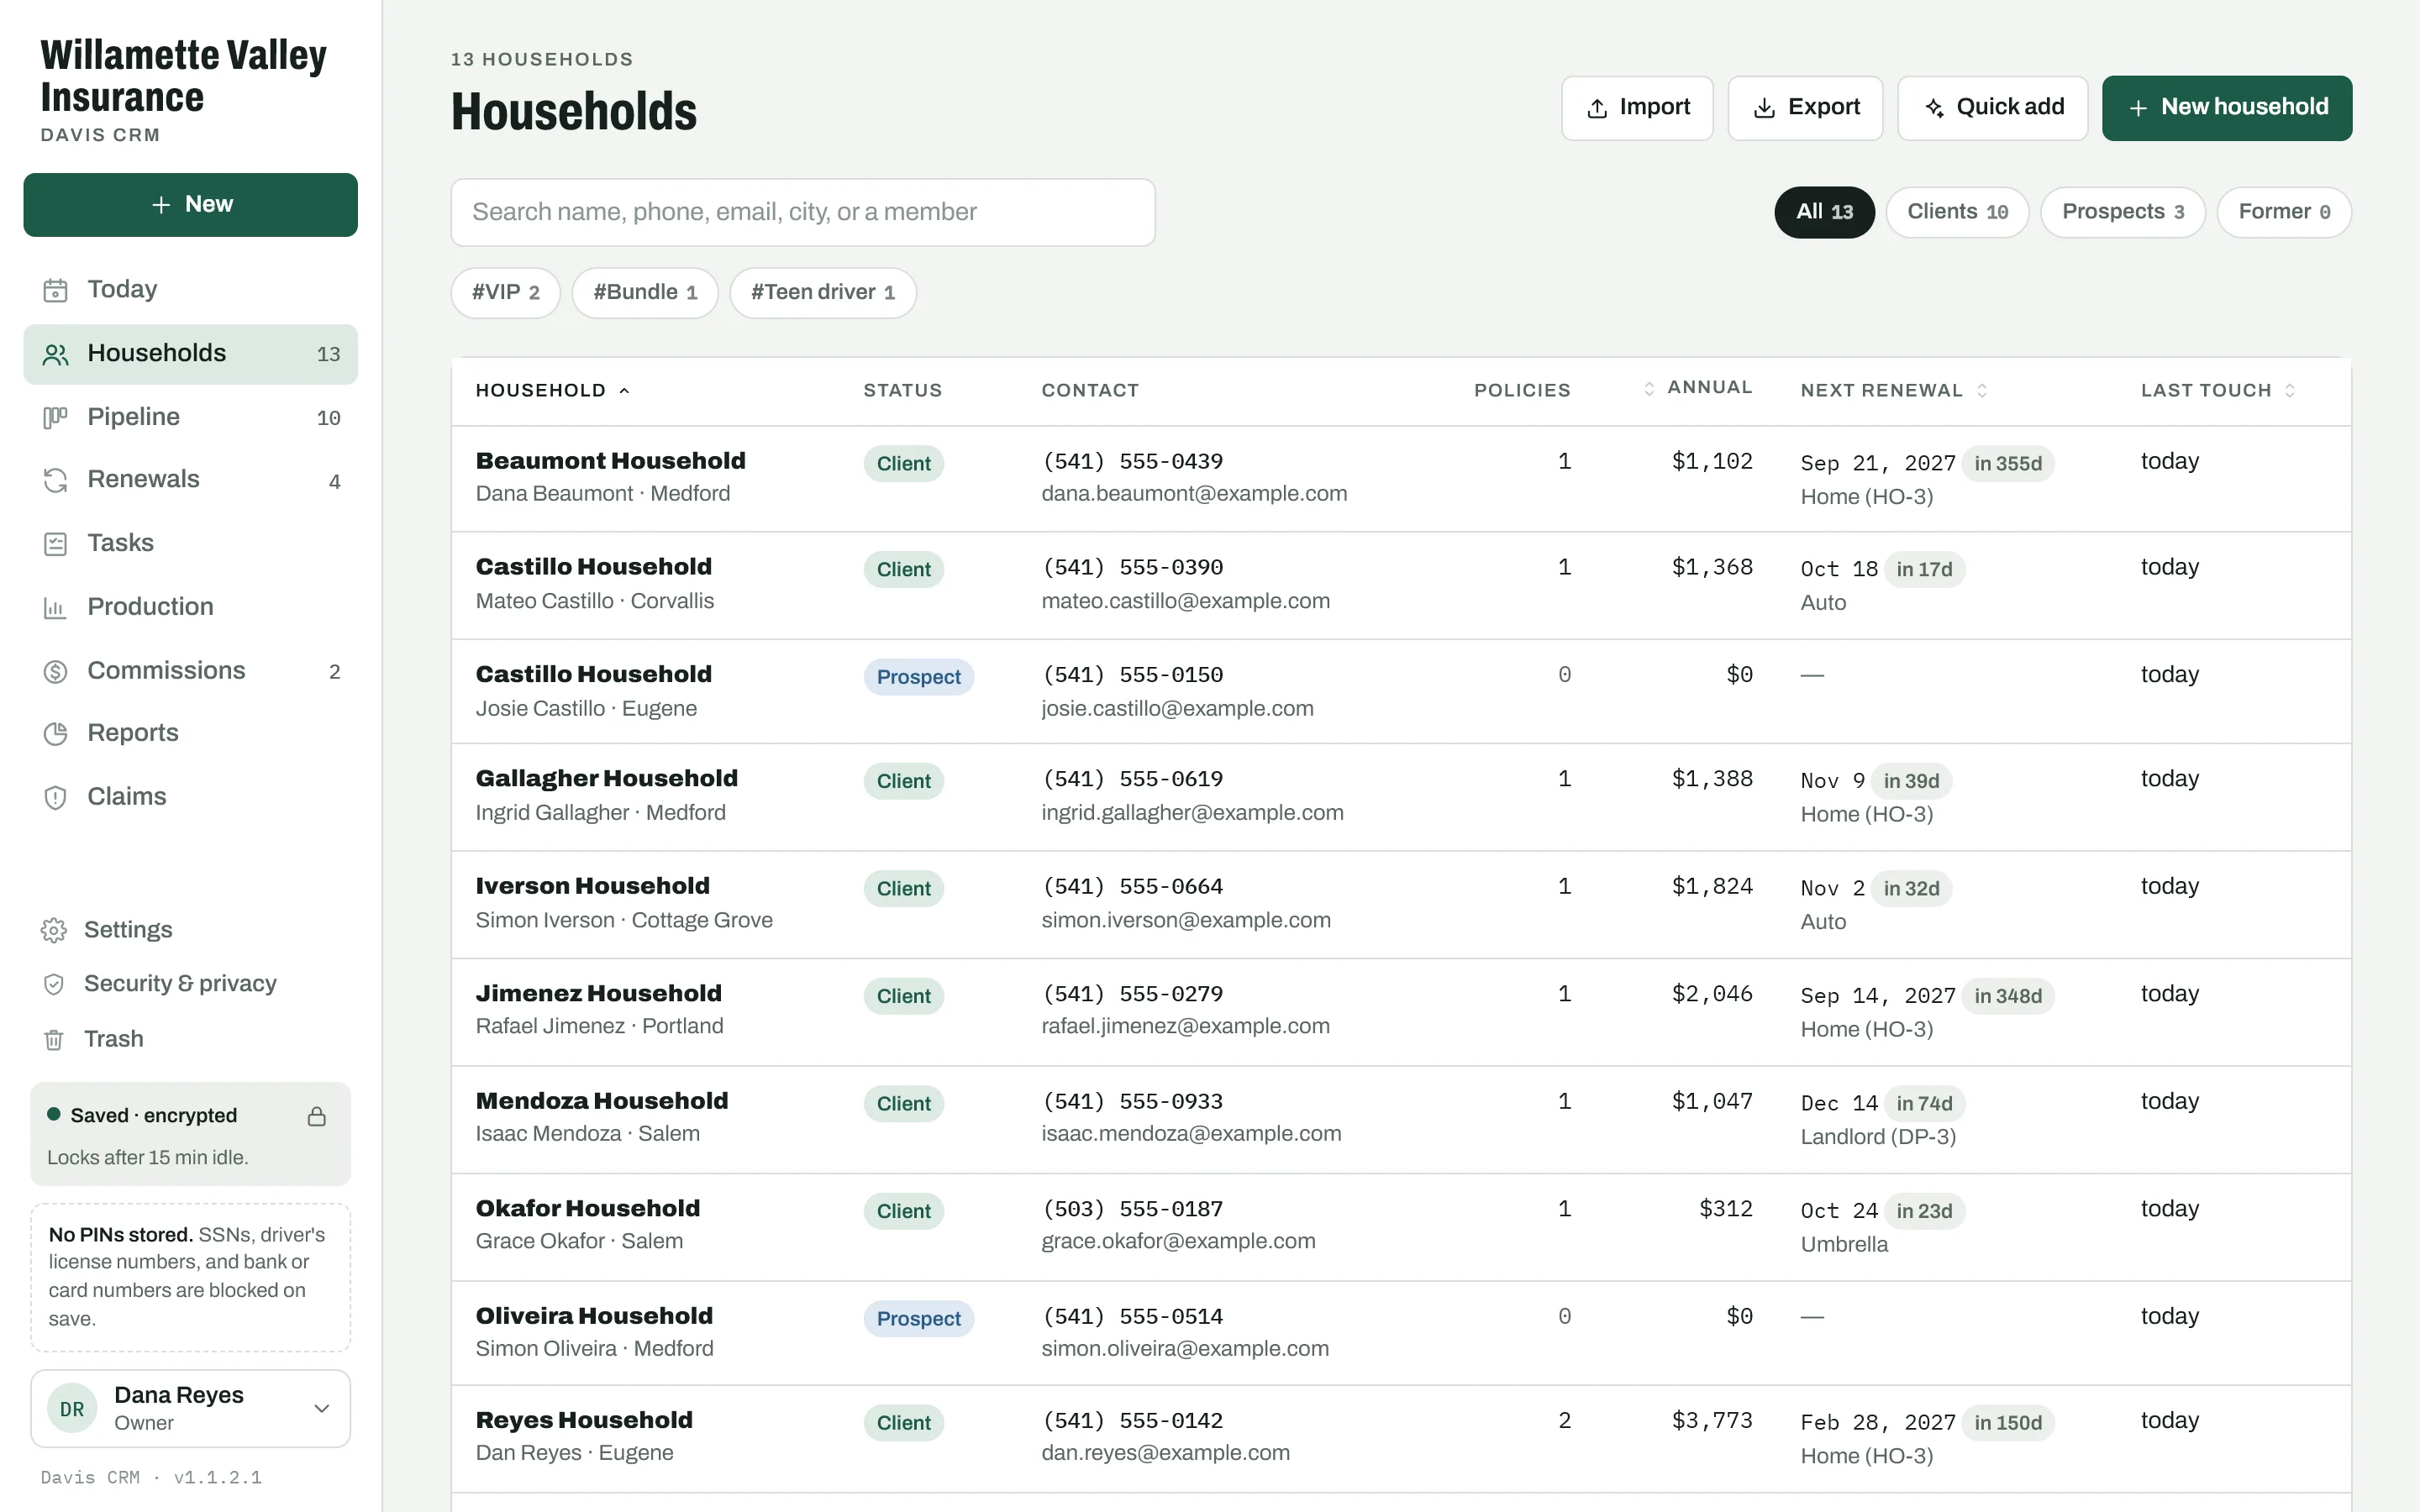Screen dimensions: 2420x1512
Task: Filter list by #VIP tag
Action: [505, 292]
